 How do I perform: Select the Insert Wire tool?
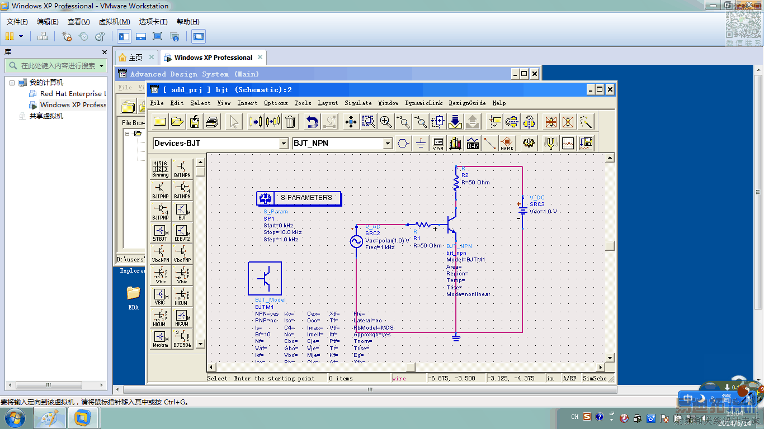(490, 144)
